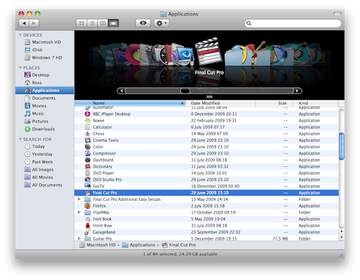Image resolution: width=360 pixels, height=280 pixels.
Task: Select the DVD Player row
Action: coord(206,173)
